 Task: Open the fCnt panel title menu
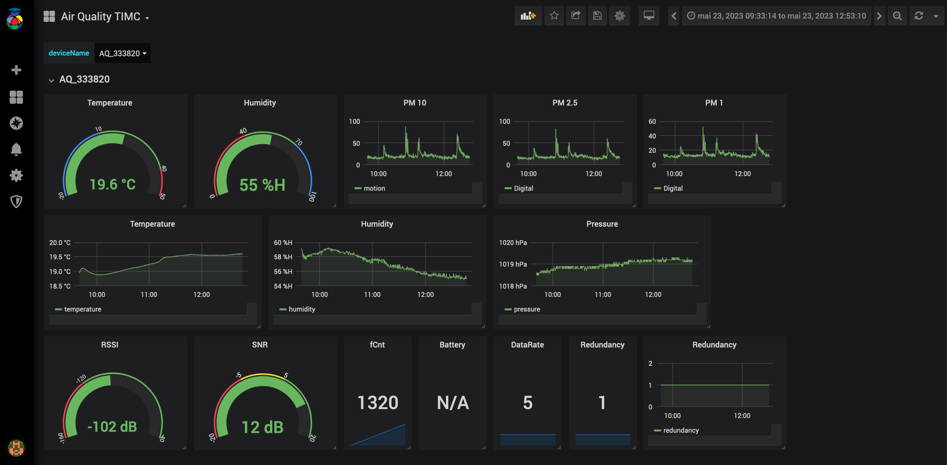coord(377,345)
